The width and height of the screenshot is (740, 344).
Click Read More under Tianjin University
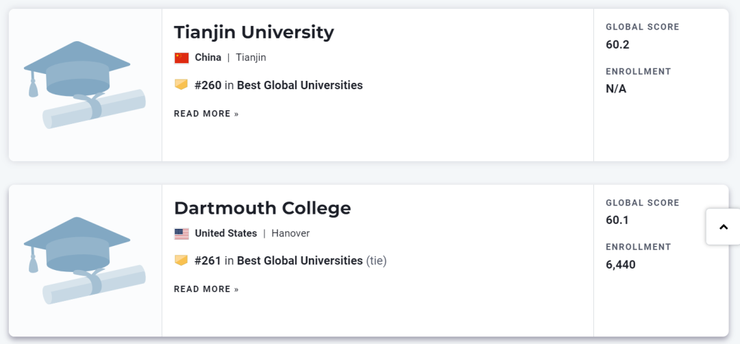pyautogui.click(x=206, y=114)
